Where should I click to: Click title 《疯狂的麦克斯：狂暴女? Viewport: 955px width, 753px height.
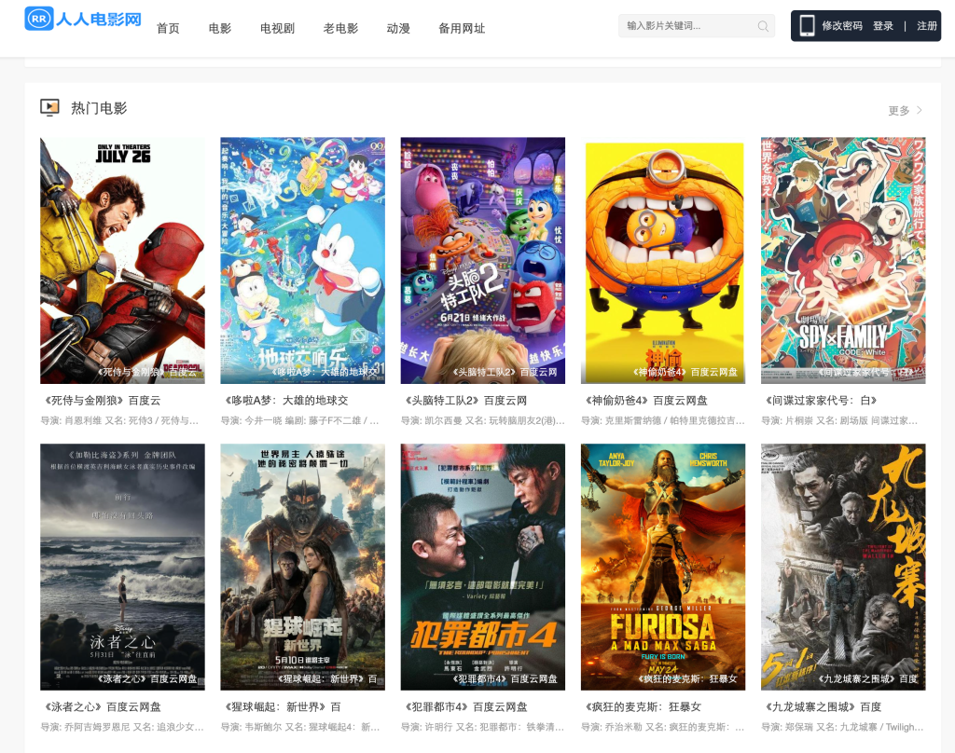[x=642, y=706]
